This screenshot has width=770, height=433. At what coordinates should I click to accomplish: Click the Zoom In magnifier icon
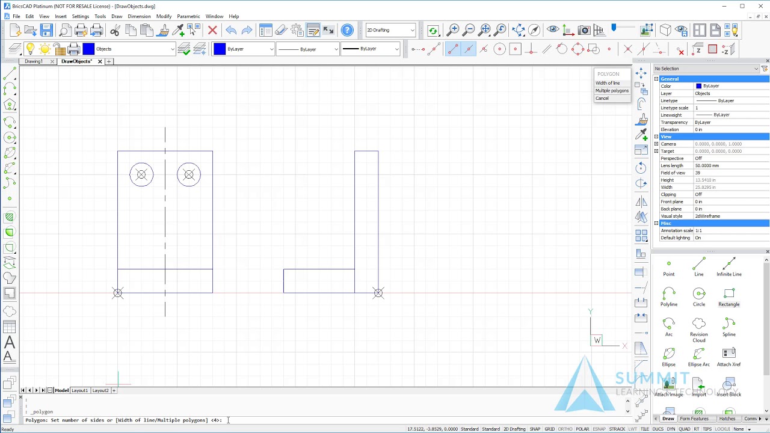453,30
